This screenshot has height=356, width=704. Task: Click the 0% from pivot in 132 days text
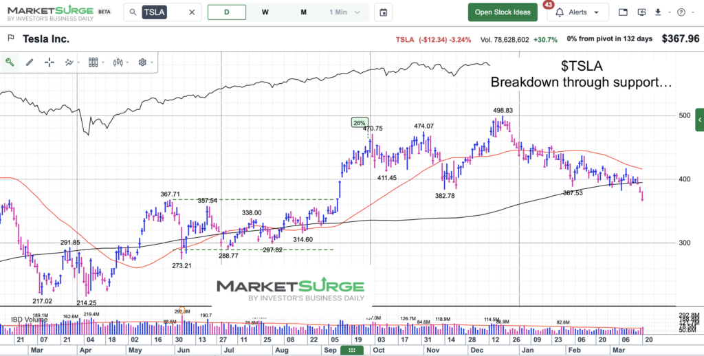pos(609,39)
